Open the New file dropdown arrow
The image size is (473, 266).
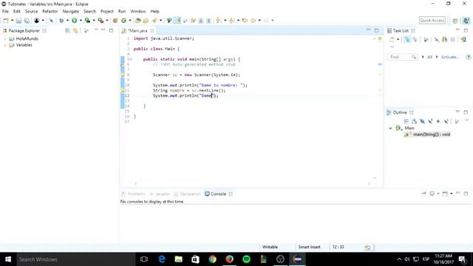click(12, 21)
